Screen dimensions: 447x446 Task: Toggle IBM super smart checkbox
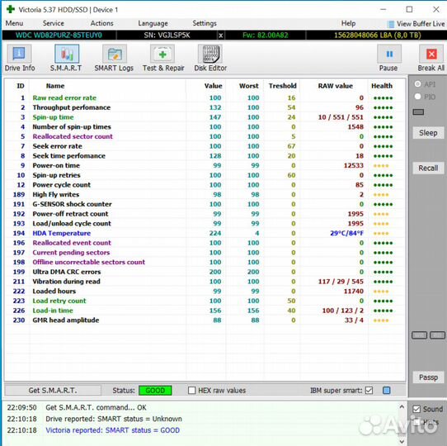[x=369, y=391]
